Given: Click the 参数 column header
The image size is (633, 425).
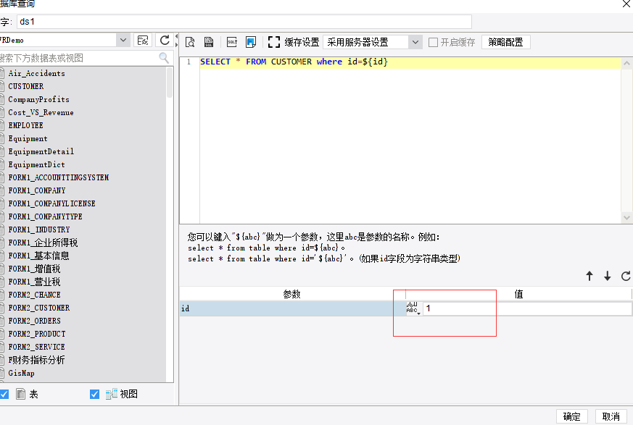Looking at the screenshot, I should [x=292, y=295].
